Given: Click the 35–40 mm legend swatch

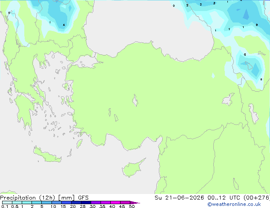Looking at the screenshot, I should click(x=105, y=202).
